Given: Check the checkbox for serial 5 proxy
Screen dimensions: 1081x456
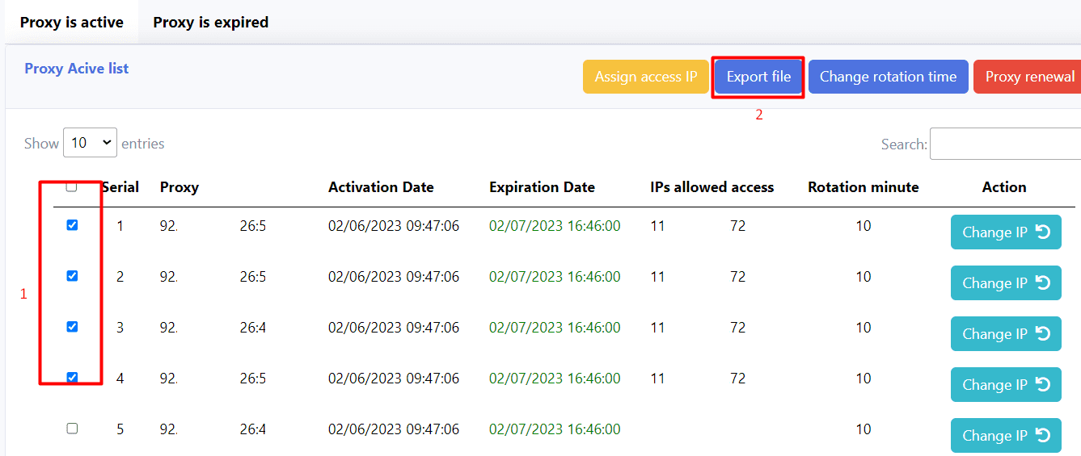Looking at the screenshot, I should pyautogui.click(x=72, y=429).
